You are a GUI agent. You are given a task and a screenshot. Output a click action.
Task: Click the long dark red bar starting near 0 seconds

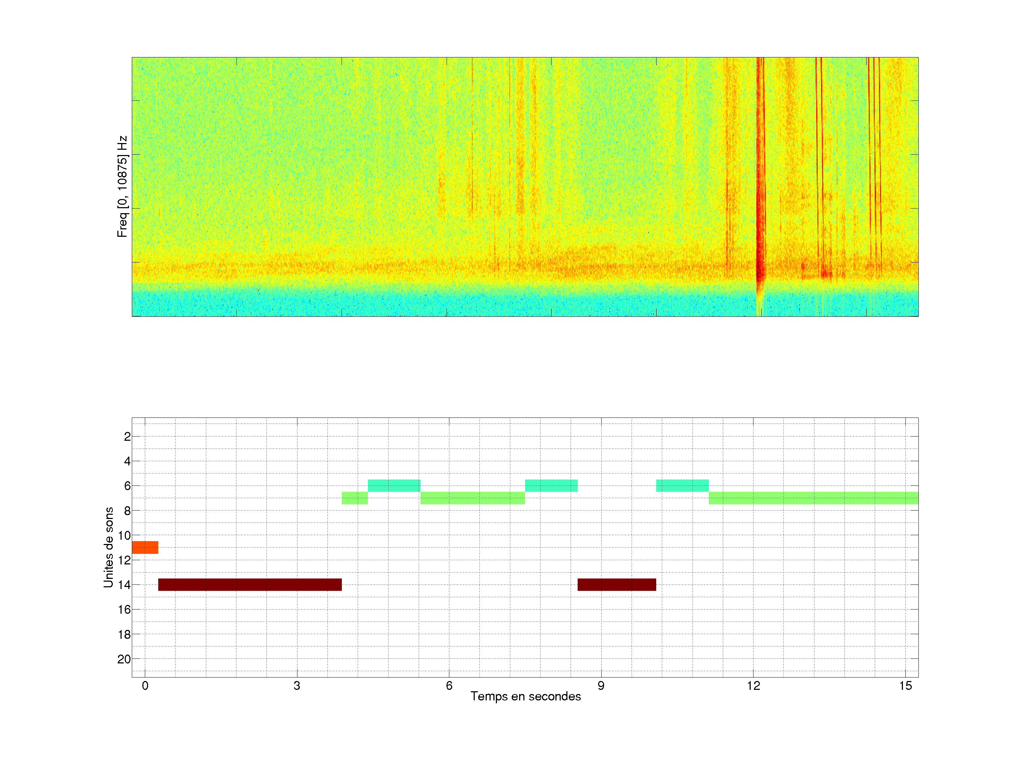(250, 584)
